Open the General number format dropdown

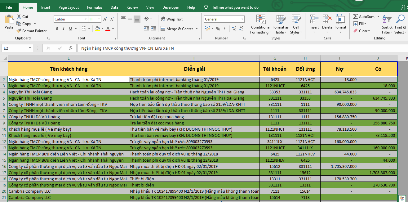(x=242, y=19)
